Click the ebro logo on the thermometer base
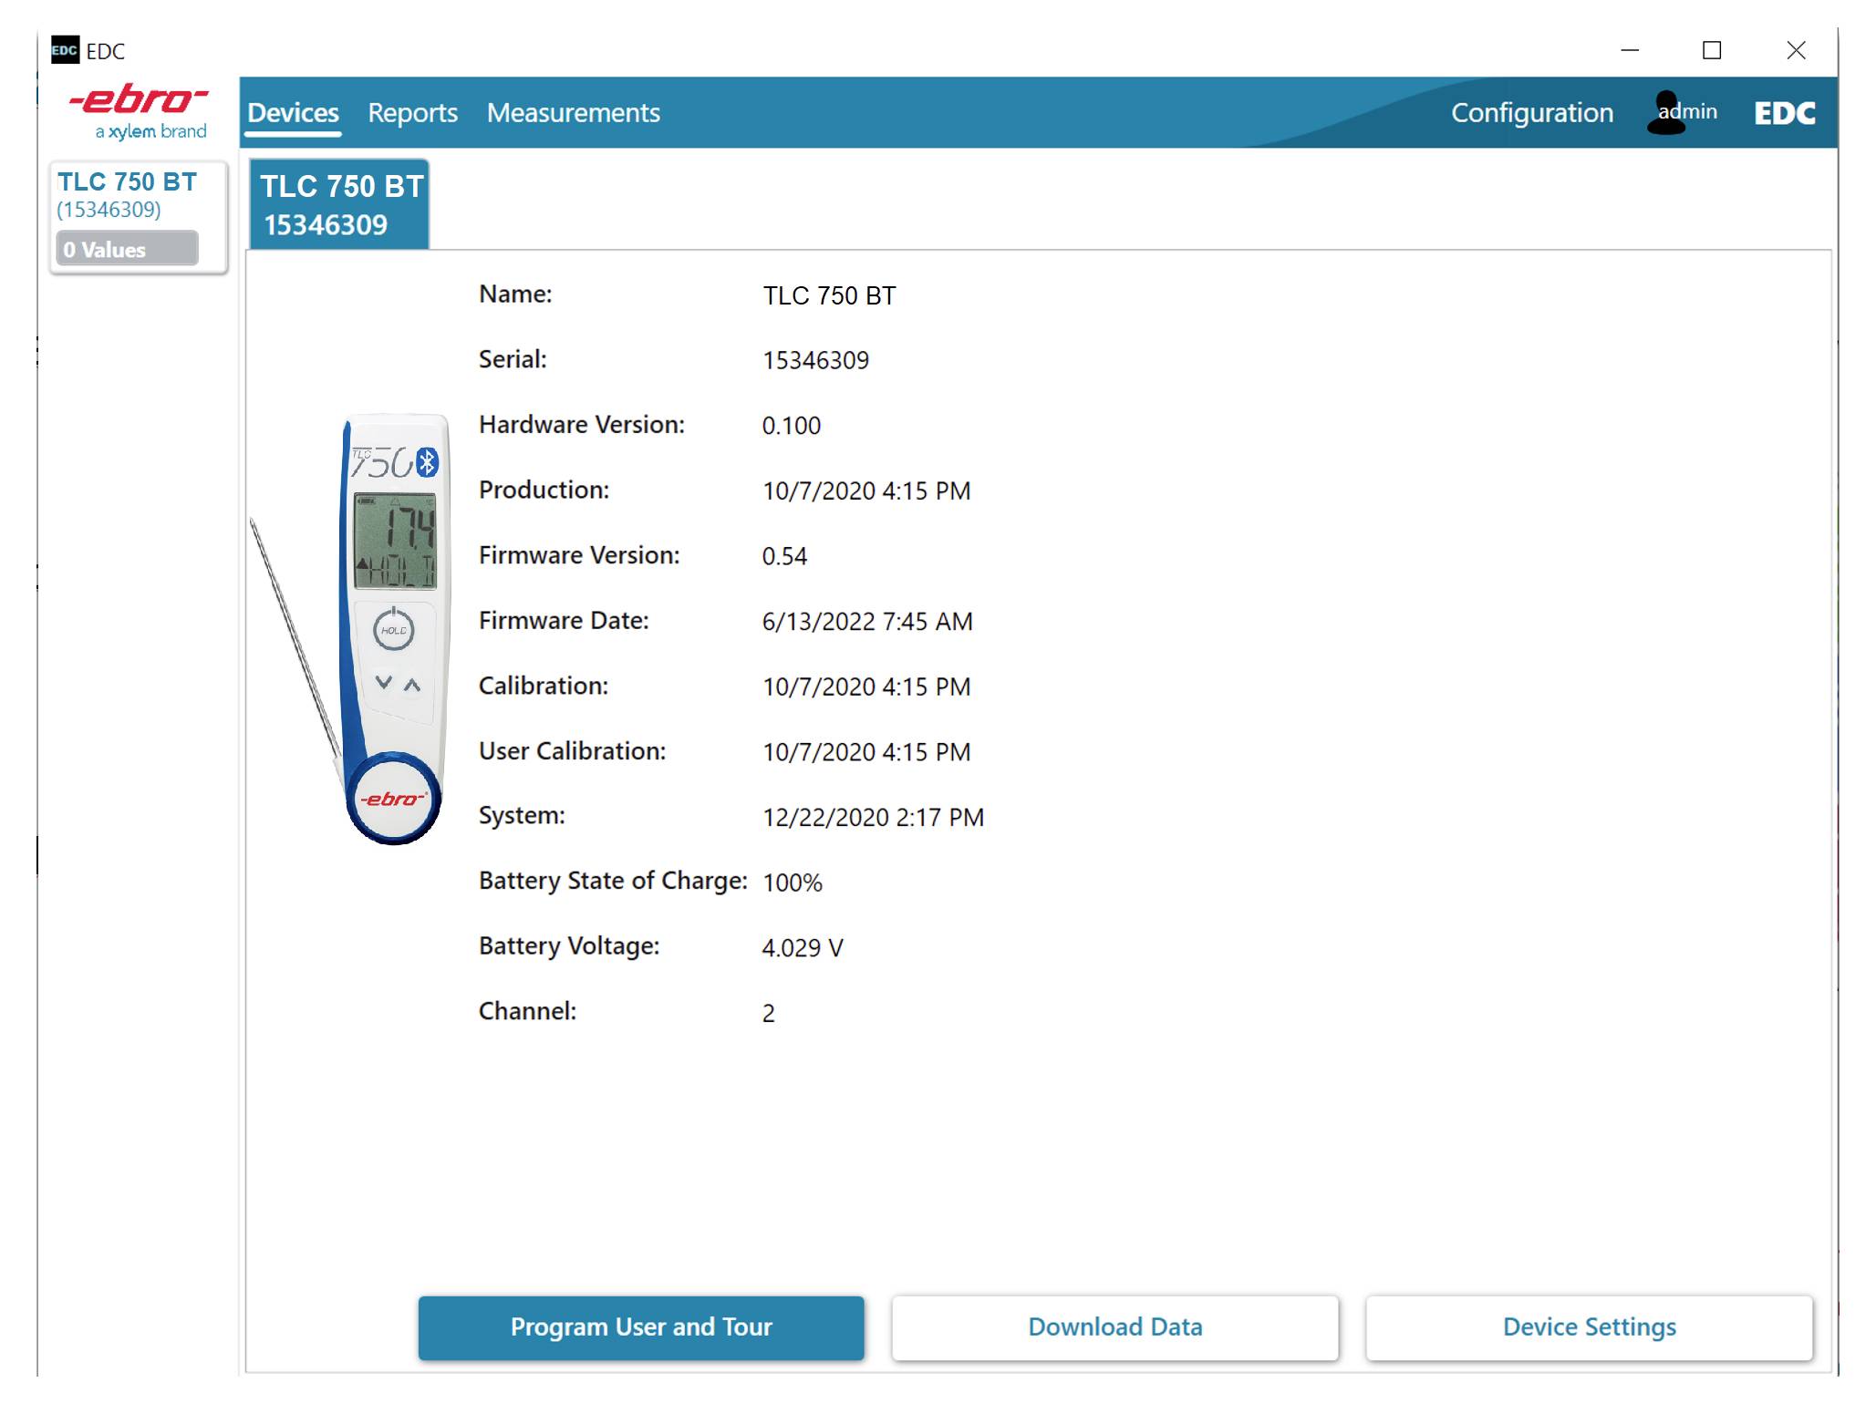The width and height of the screenshot is (1876, 1404). 392,798
